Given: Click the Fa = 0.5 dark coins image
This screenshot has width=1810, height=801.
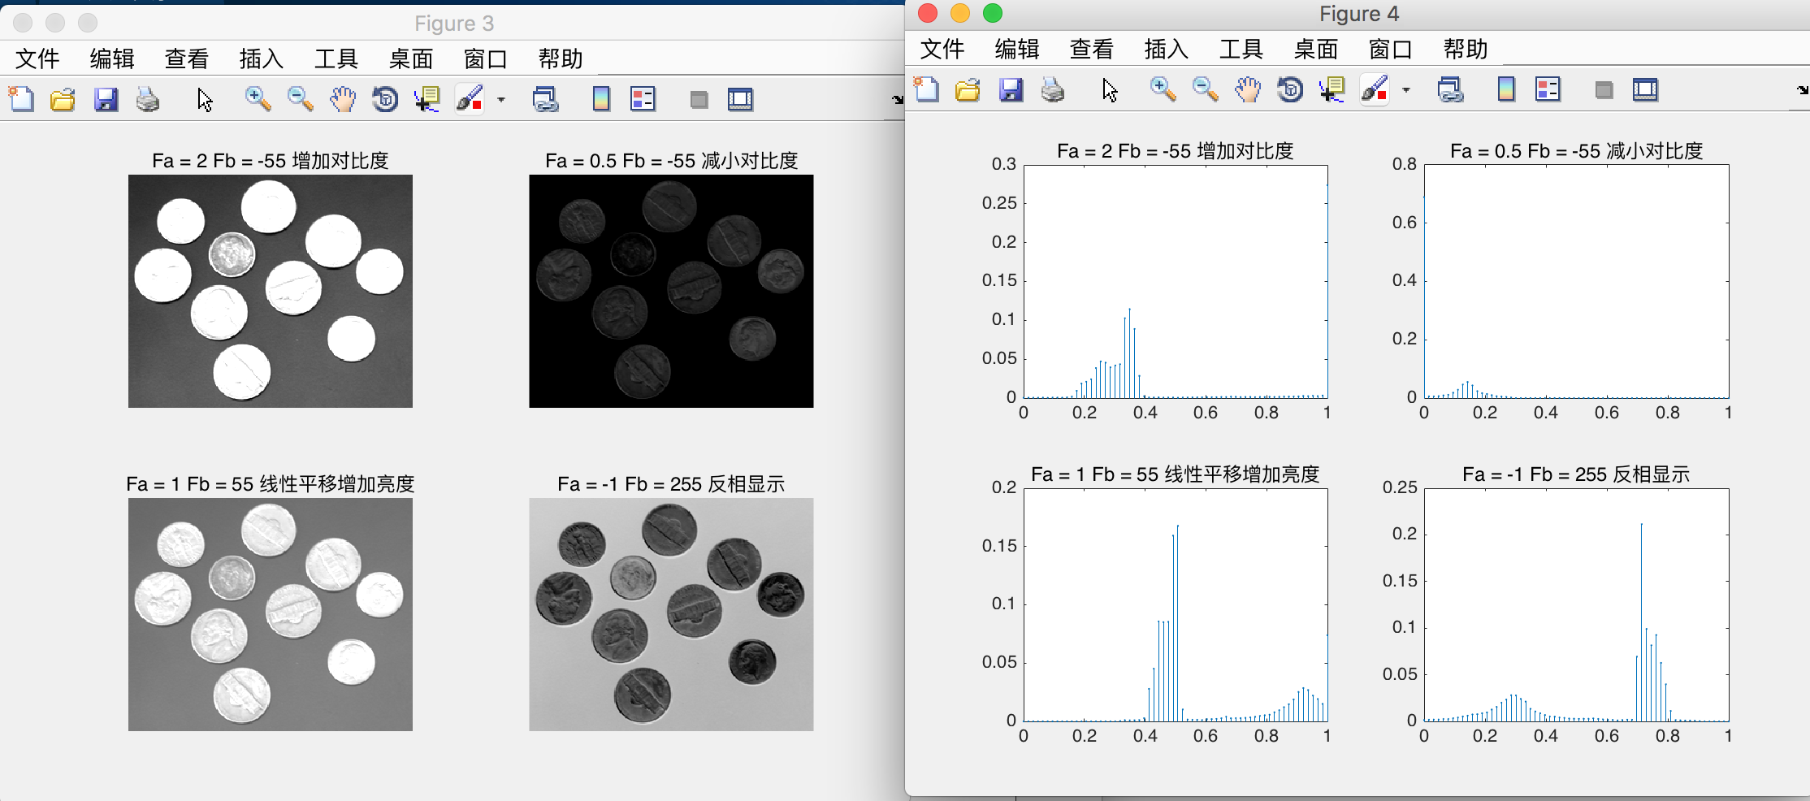Looking at the screenshot, I should [x=671, y=291].
